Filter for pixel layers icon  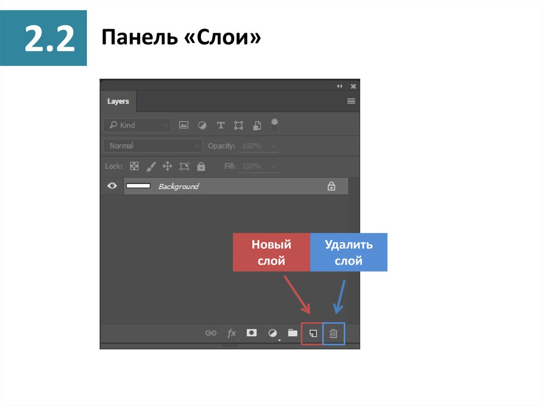(x=184, y=125)
